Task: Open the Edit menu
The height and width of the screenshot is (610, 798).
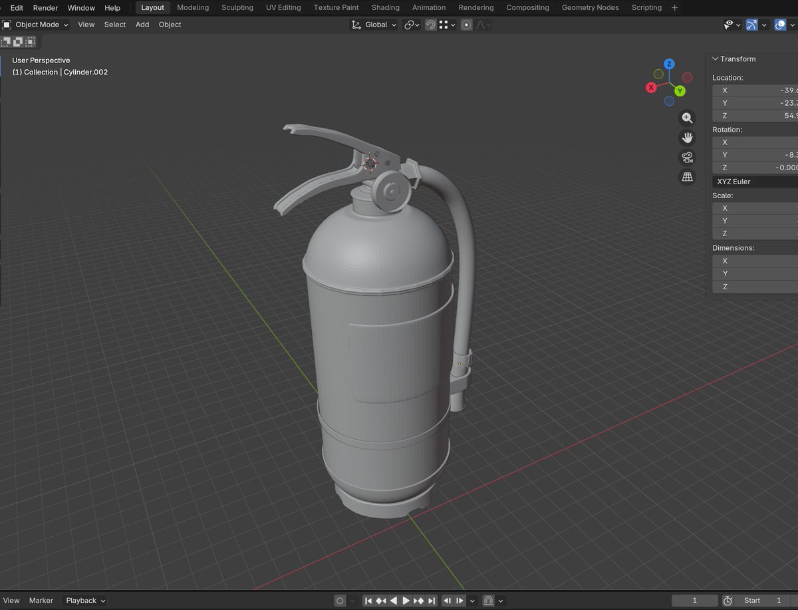Action: pos(17,7)
